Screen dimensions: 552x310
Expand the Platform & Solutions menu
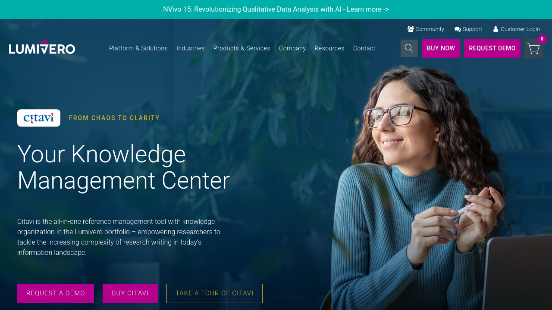138,48
